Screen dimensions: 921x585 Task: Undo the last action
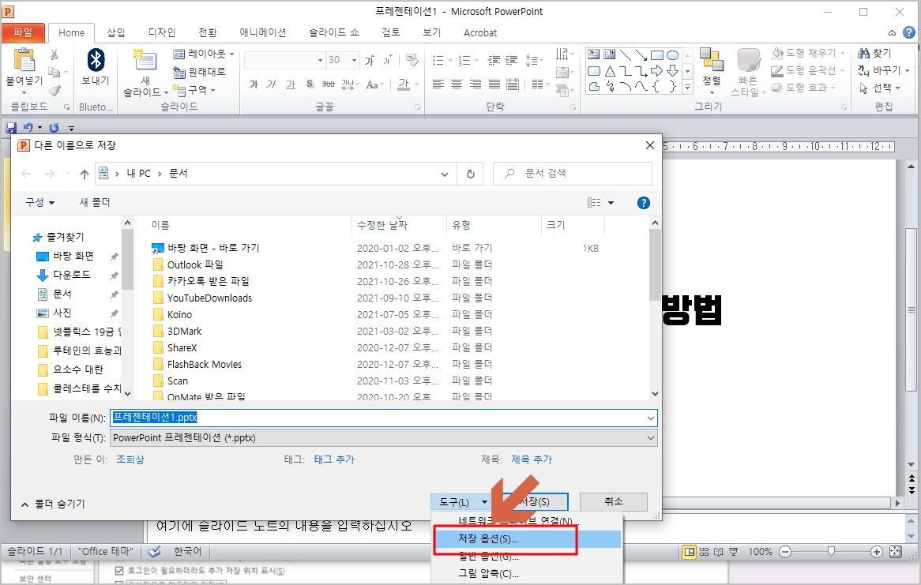point(28,127)
